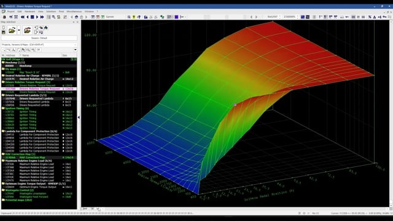Screen dimensions: 393x221
Task: Pin the Map selection panel
Action: (x=74, y=22)
